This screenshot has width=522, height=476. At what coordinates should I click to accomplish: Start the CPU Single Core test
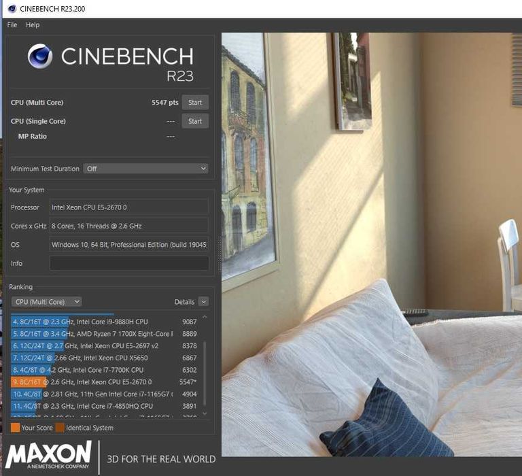(195, 121)
